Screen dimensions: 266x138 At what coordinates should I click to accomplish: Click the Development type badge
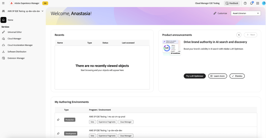(71, 133)
